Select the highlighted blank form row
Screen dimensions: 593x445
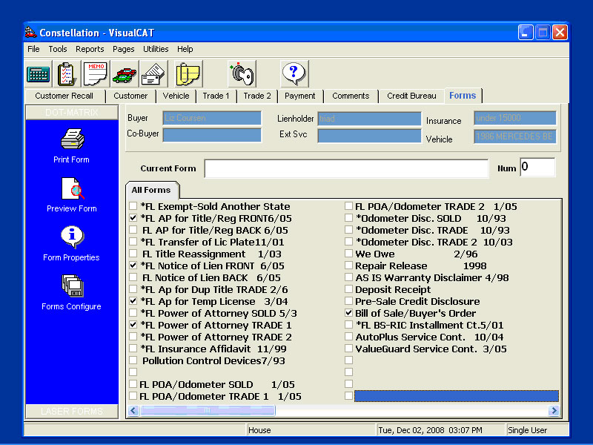click(456, 396)
